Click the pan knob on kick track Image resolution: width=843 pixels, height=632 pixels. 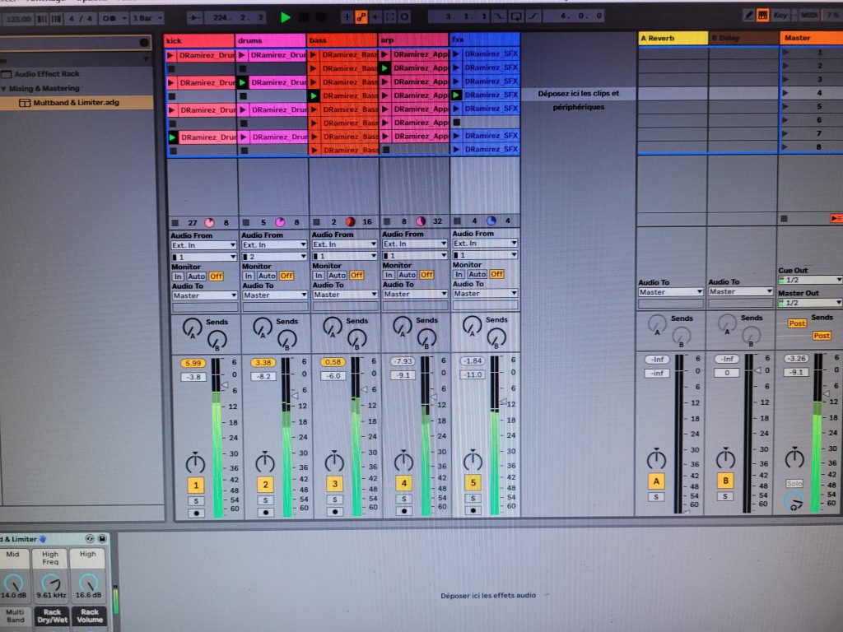coord(195,462)
